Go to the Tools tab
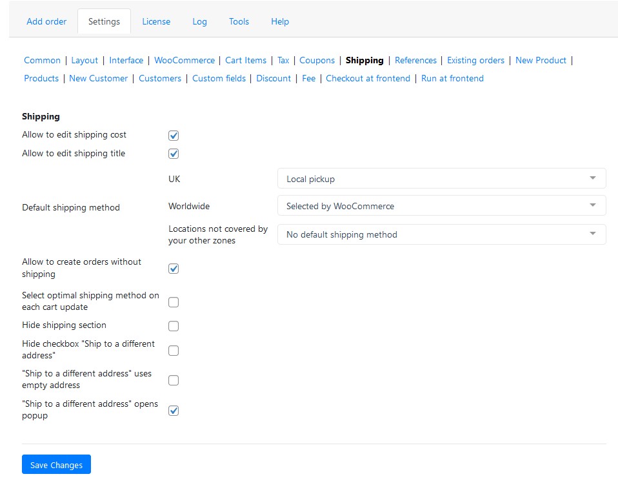618x492 pixels. click(x=239, y=22)
